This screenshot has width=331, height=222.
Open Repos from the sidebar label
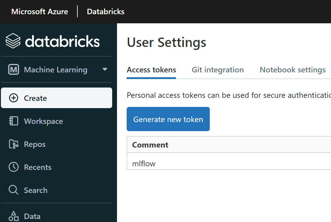(x=35, y=144)
